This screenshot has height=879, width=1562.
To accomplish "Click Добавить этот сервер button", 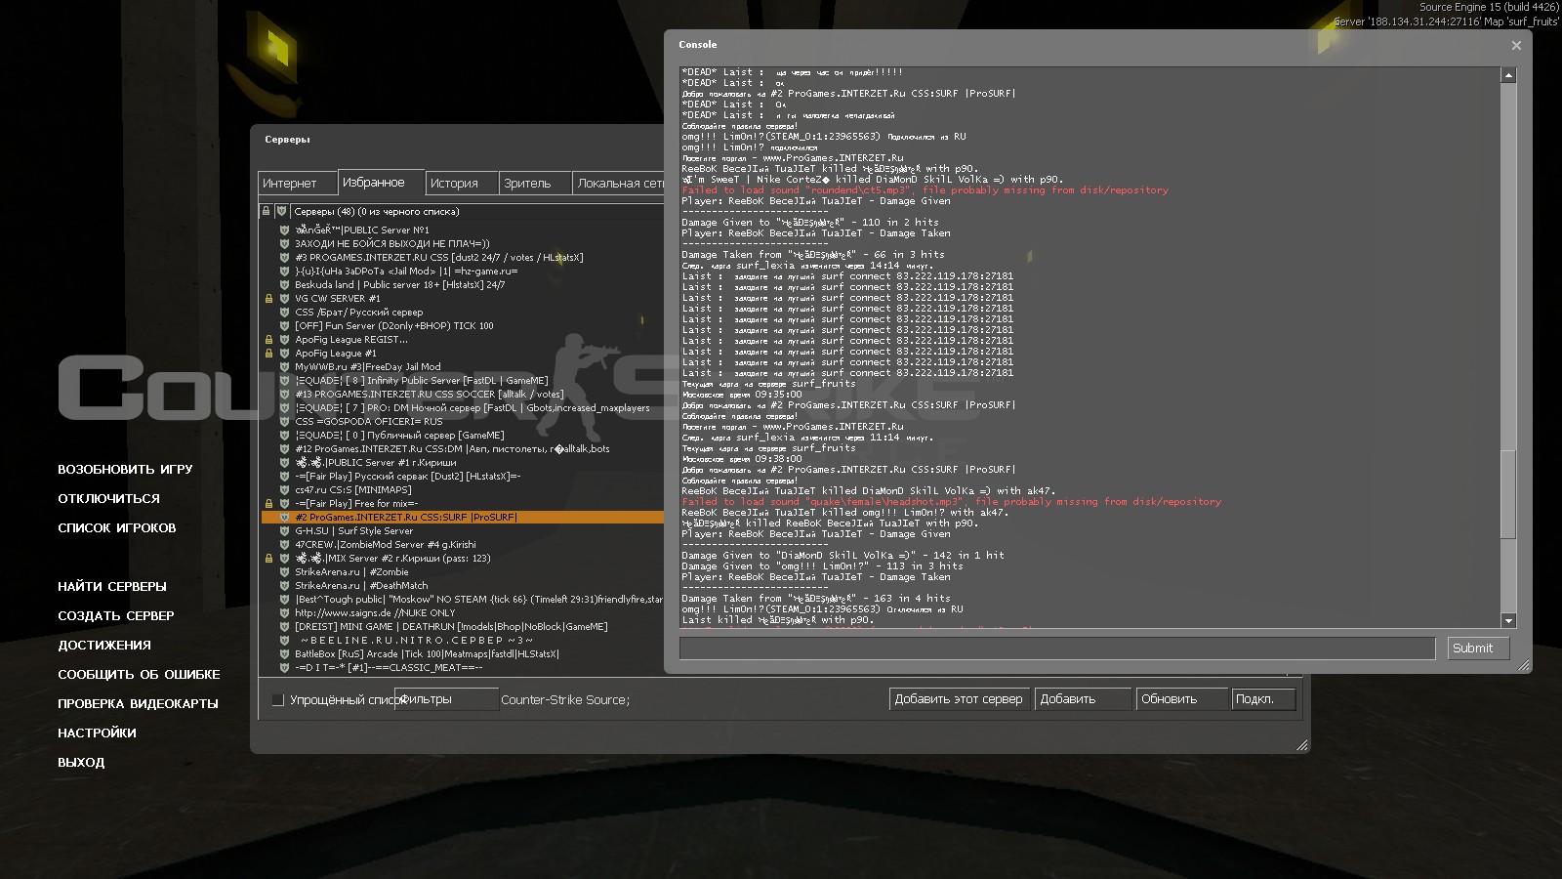I will pyautogui.click(x=959, y=699).
